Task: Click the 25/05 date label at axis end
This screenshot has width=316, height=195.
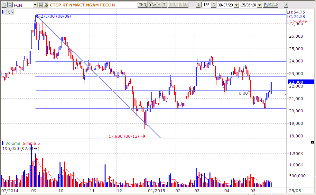Action: pyautogui.click(x=295, y=190)
